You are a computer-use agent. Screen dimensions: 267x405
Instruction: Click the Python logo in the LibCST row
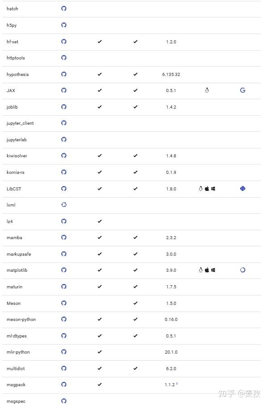point(242,189)
